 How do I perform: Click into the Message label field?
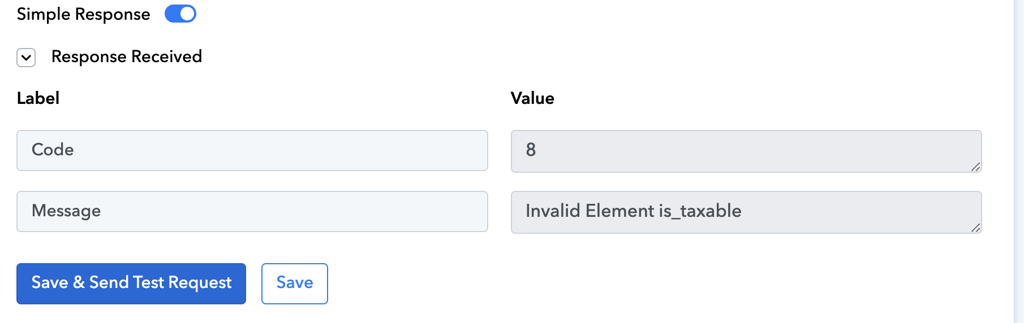click(x=252, y=211)
